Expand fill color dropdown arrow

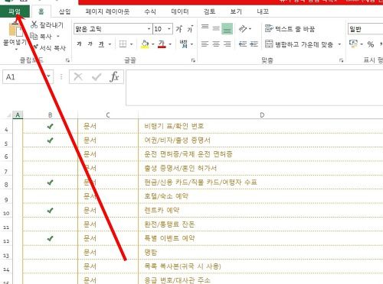click(x=152, y=44)
